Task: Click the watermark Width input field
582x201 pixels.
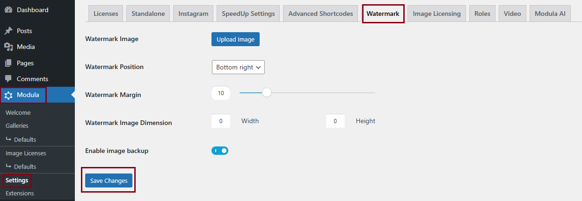Action: click(x=221, y=121)
